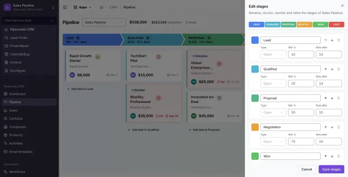
Task: Open Lead Finder in sidebar
Action: coord(29,37)
